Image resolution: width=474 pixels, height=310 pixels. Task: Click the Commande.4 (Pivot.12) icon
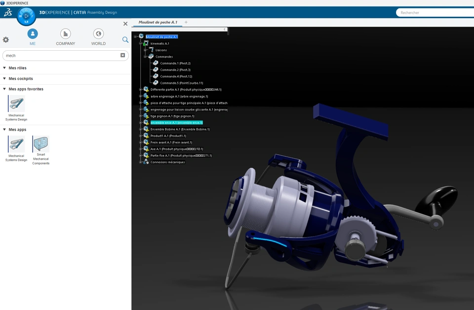156,76
